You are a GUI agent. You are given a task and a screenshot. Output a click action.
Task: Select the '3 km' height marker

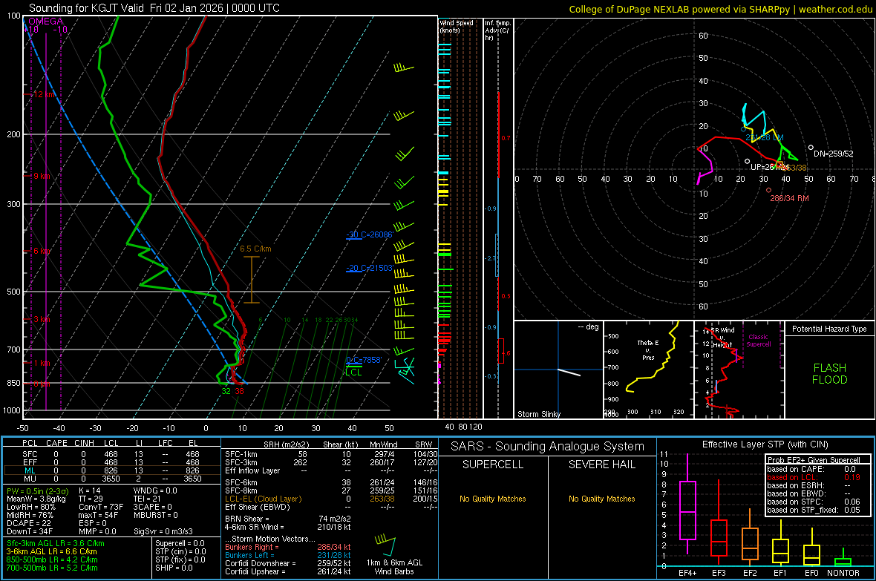coord(42,319)
